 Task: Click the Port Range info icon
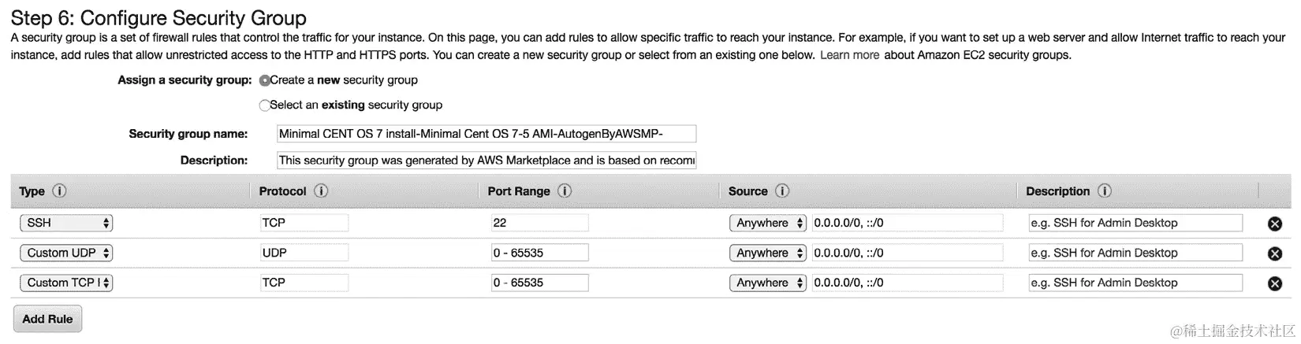565,190
